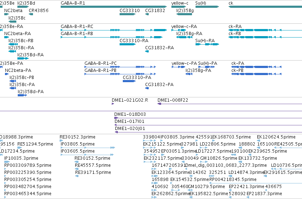Select the ck-PA protein label
This screenshot has height=199, width=302.
pyautogui.click(x=238, y=63)
